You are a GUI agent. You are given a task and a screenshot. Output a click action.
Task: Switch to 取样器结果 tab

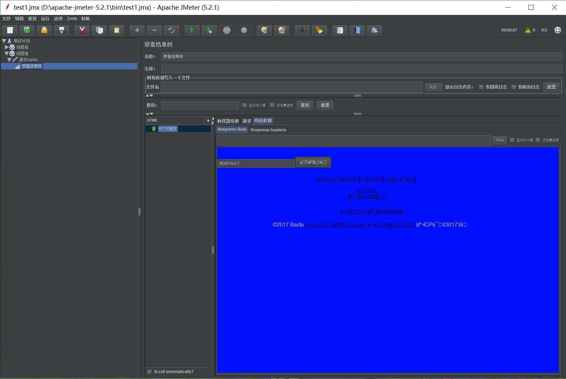click(228, 121)
